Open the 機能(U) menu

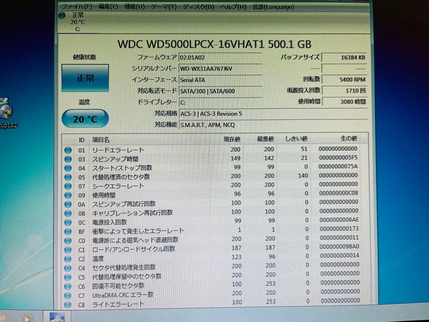(x=133, y=7)
